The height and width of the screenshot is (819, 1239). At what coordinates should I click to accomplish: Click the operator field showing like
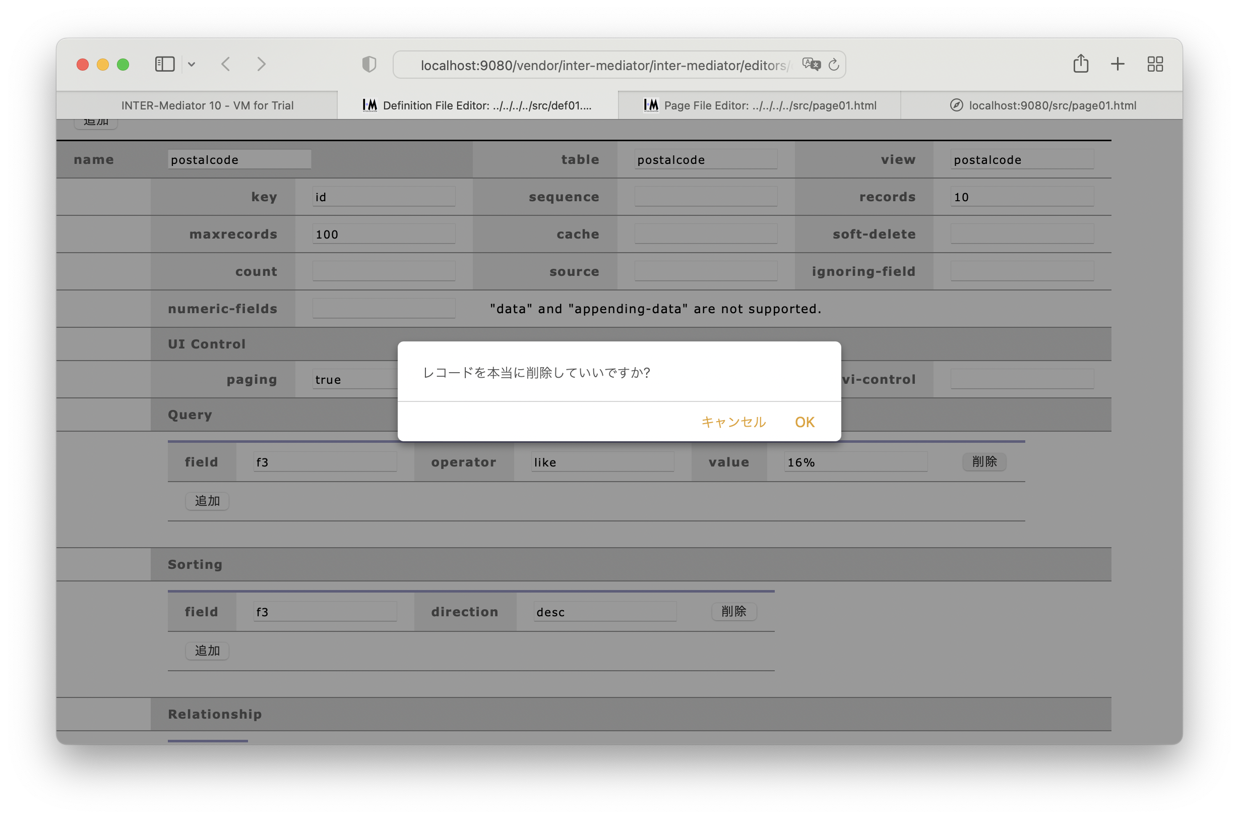[x=602, y=462]
